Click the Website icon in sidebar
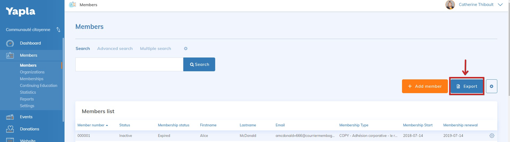This screenshot has width=510, height=142. (x=10, y=140)
